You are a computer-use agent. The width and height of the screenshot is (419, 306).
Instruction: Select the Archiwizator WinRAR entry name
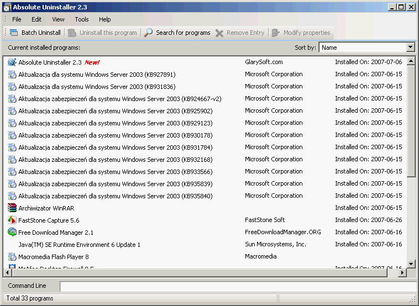tap(46, 208)
